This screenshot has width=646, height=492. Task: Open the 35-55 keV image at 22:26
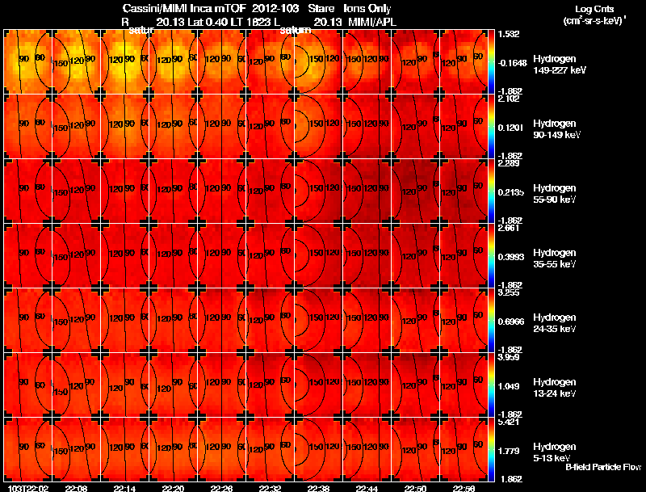click(221, 256)
